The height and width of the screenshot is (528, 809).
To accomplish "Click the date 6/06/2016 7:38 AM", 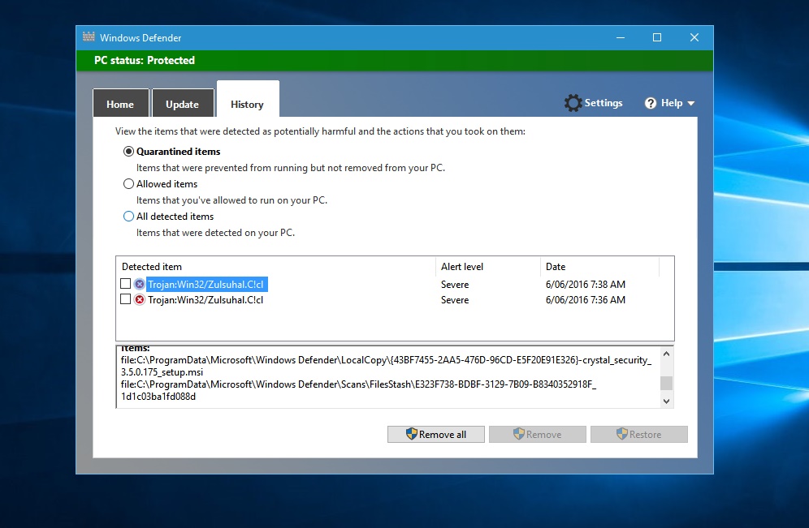I will [x=586, y=285].
